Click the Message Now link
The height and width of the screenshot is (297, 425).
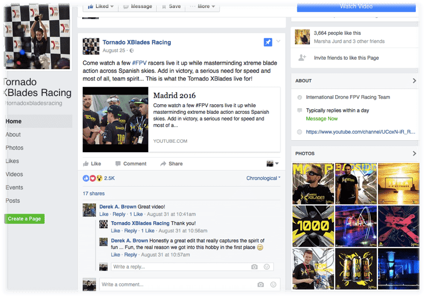click(322, 119)
